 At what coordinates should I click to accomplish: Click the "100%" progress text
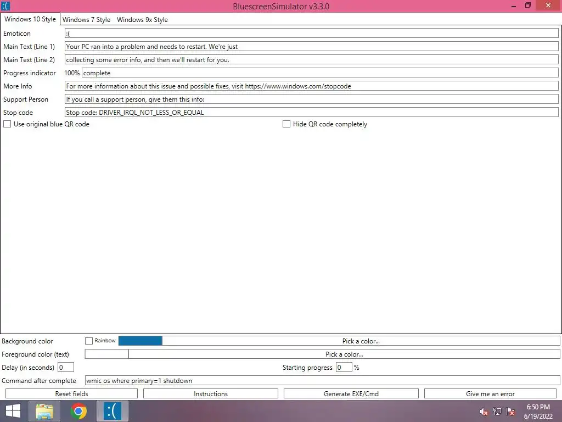click(x=72, y=73)
